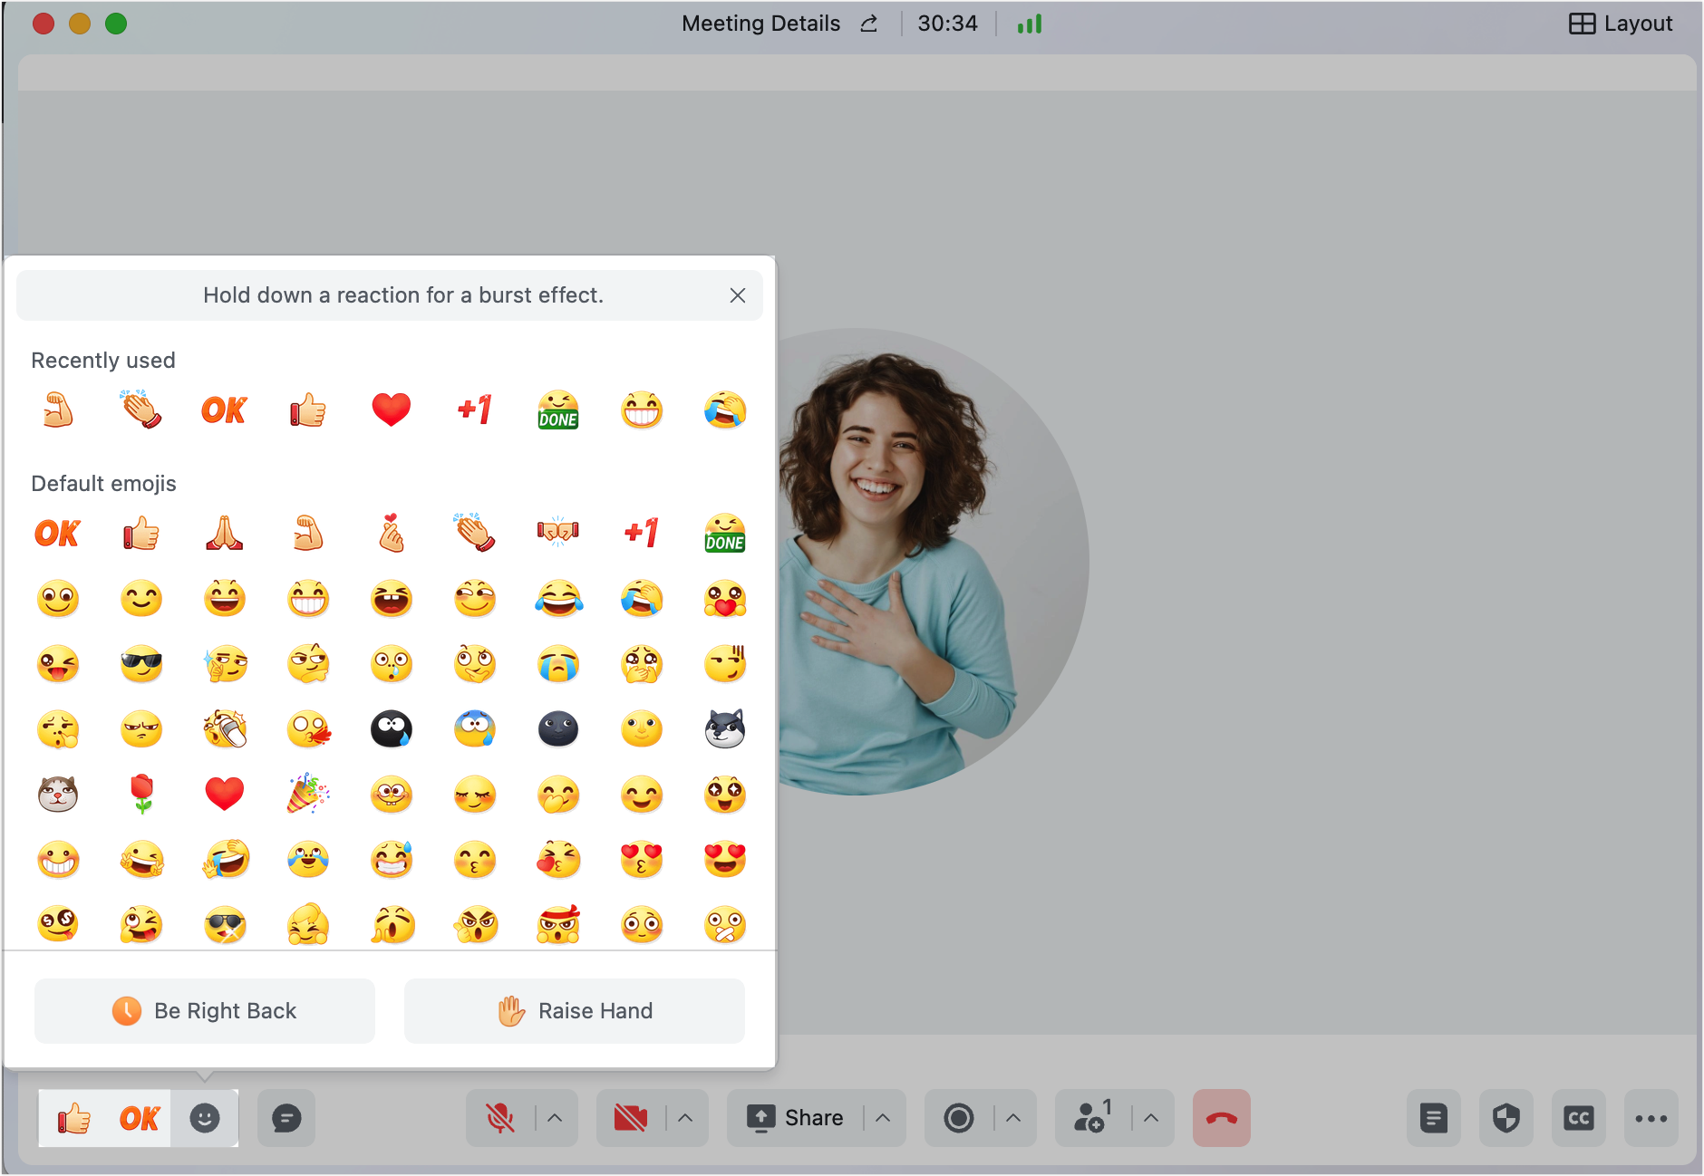The image size is (1704, 1176).
Task: Check the network connection indicator
Action: pyautogui.click(x=1030, y=24)
